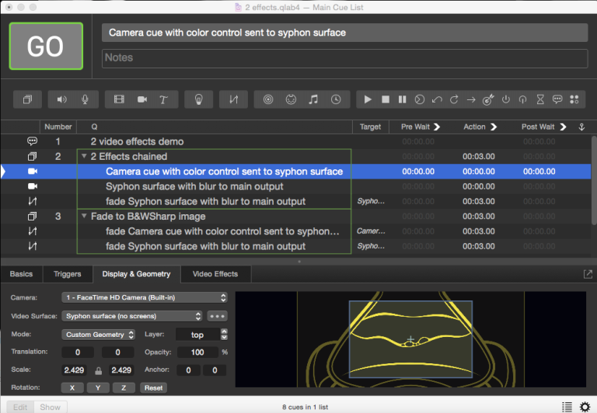Add a new Audio cue
This screenshot has height=413, width=597.
(x=62, y=99)
